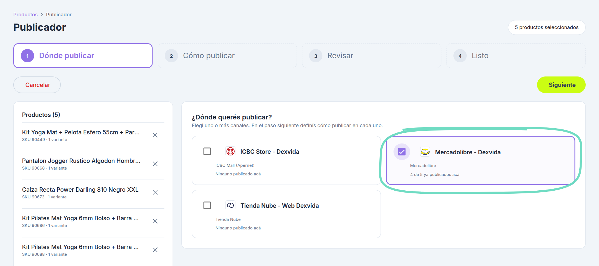Proceed with the Siguiente button

point(561,85)
